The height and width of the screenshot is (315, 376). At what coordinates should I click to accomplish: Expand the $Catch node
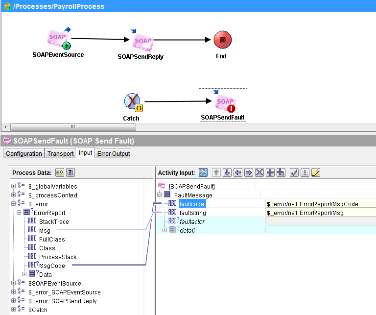click(x=14, y=310)
